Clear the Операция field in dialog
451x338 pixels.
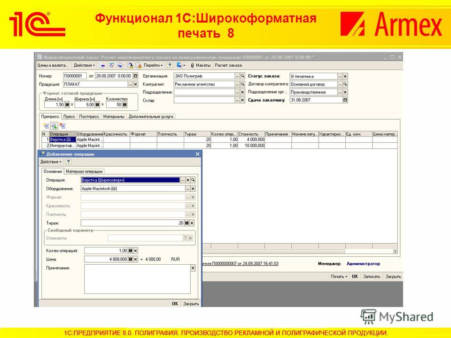pyautogui.click(x=188, y=180)
